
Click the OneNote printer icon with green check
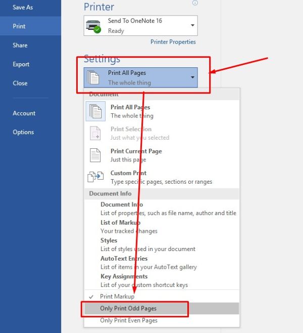tap(93, 26)
